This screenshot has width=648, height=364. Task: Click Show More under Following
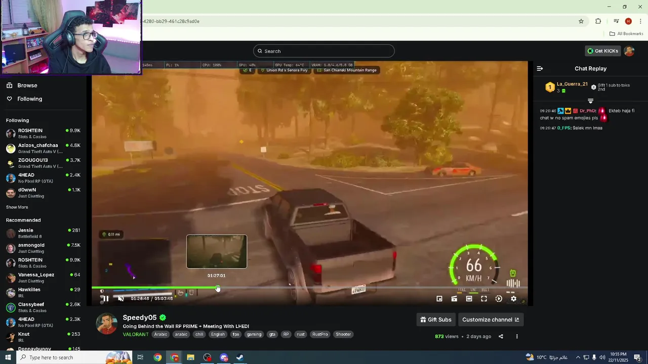tap(17, 207)
